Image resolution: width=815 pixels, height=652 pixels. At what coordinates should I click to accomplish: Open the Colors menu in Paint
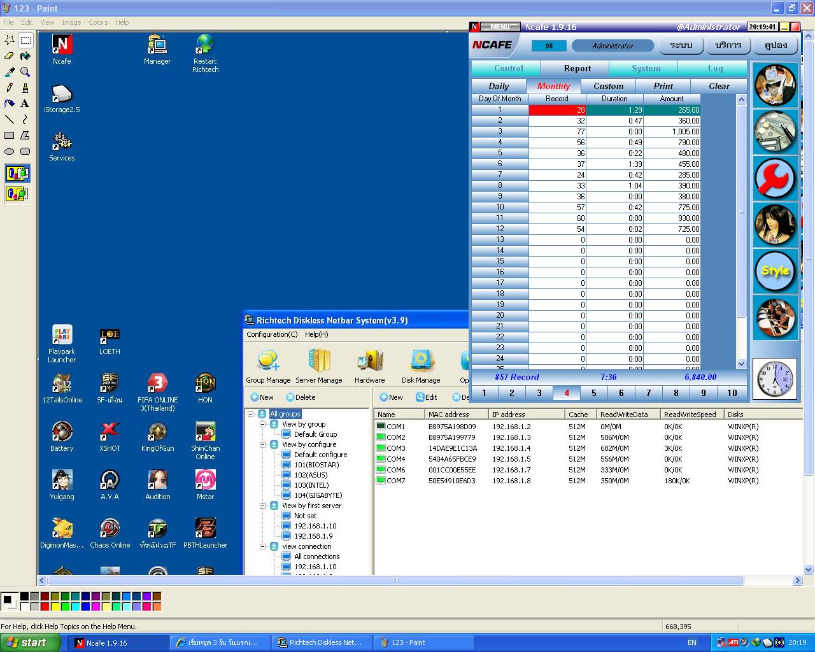coord(98,22)
